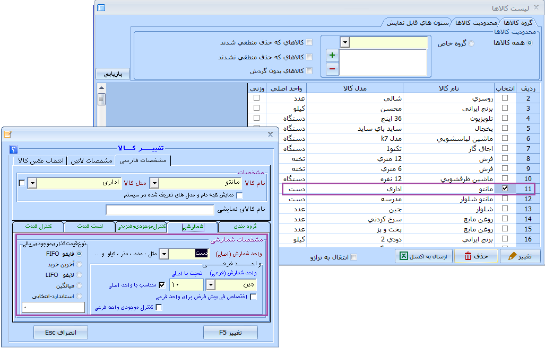
Task: Click the بازیابی retrieve button
Action: pos(113,74)
